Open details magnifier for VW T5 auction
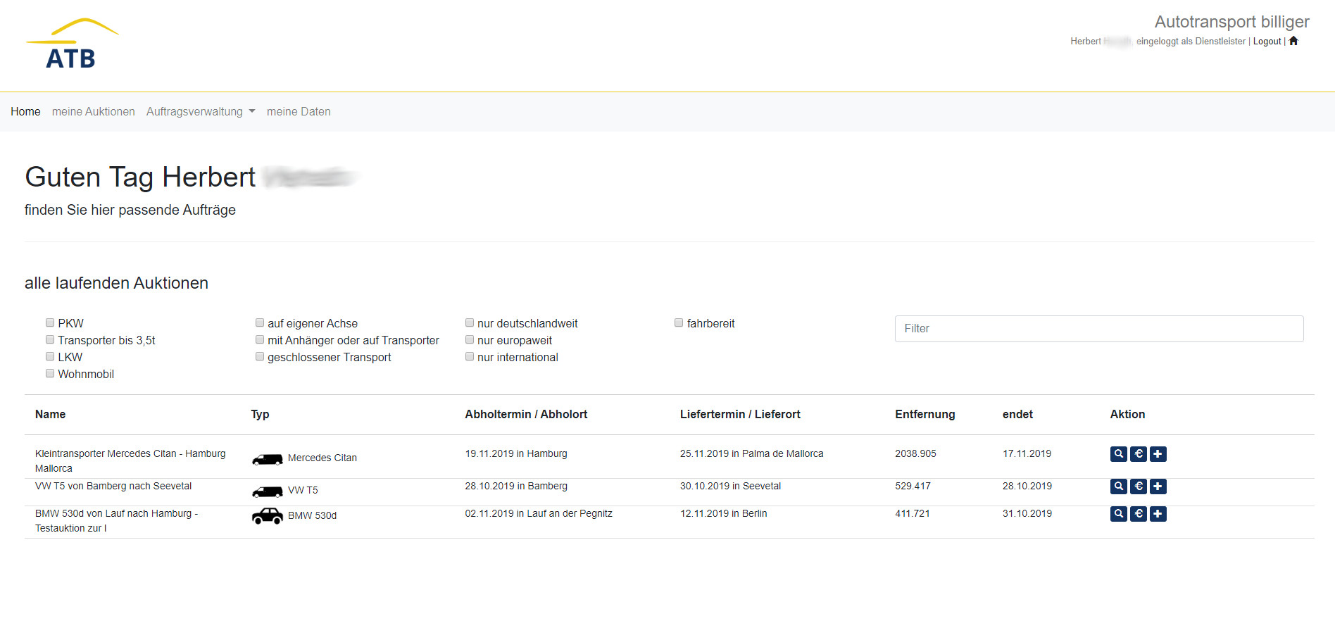Image resolution: width=1335 pixels, height=640 pixels. coord(1118,487)
